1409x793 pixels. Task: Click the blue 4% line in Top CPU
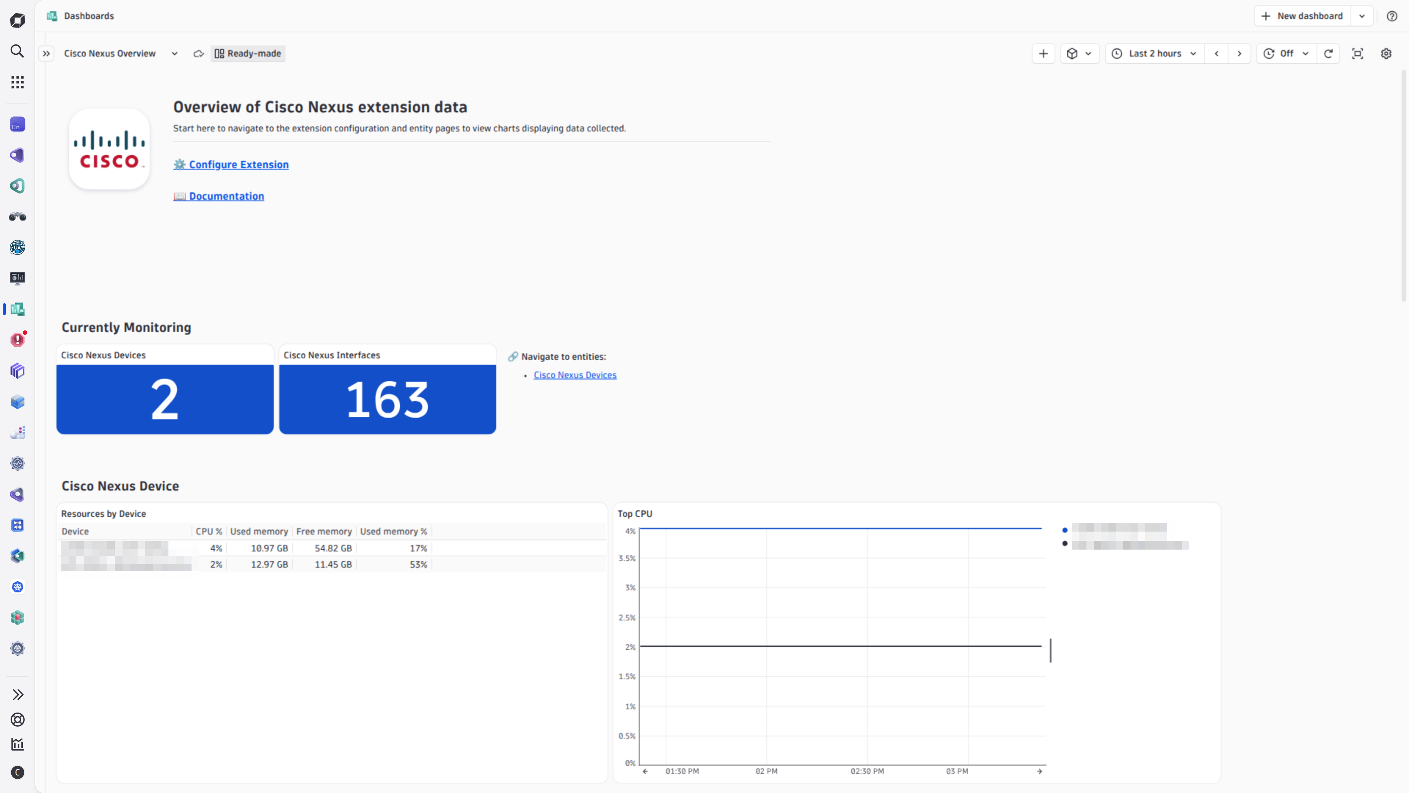(x=841, y=528)
